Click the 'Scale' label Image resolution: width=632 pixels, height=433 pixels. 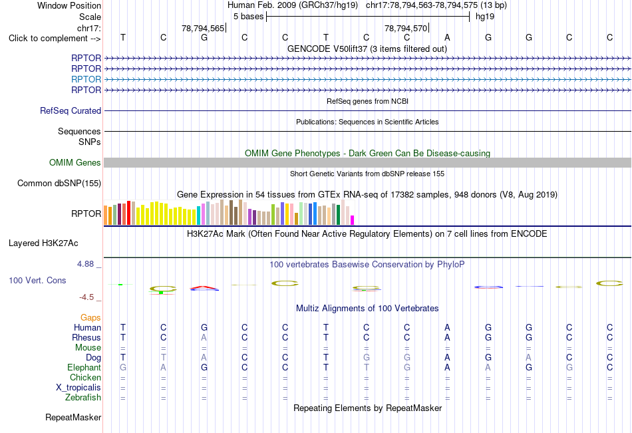(90, 17)
